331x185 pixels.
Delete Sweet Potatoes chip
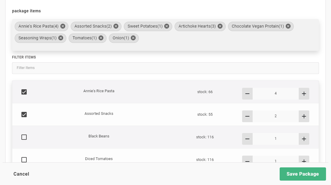(167, 26)
